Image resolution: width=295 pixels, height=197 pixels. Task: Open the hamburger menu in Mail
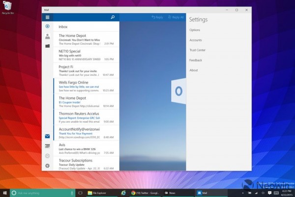click(x=47, y=17)
